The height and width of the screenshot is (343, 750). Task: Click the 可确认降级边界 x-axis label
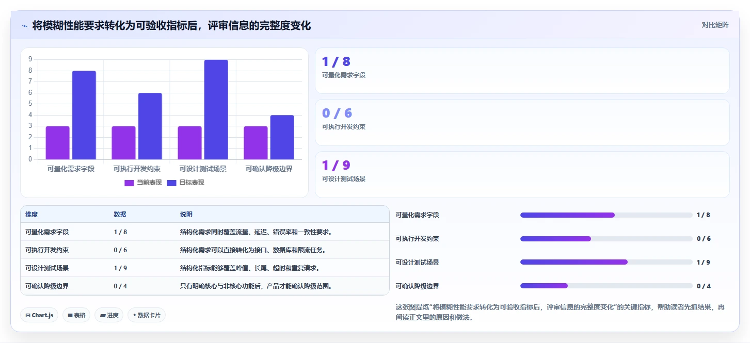[x=269, y=169]
